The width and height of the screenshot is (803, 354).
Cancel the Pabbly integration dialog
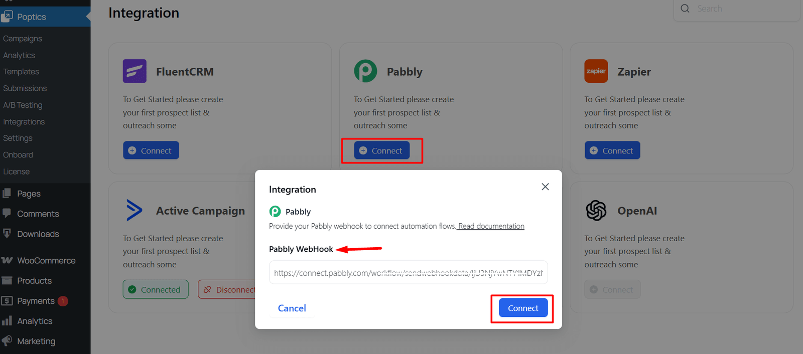click(x=292, y=308)
